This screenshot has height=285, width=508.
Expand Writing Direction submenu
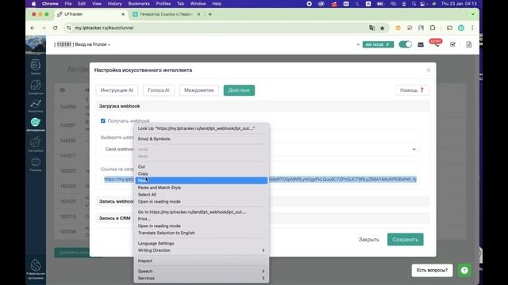point(201,250)
